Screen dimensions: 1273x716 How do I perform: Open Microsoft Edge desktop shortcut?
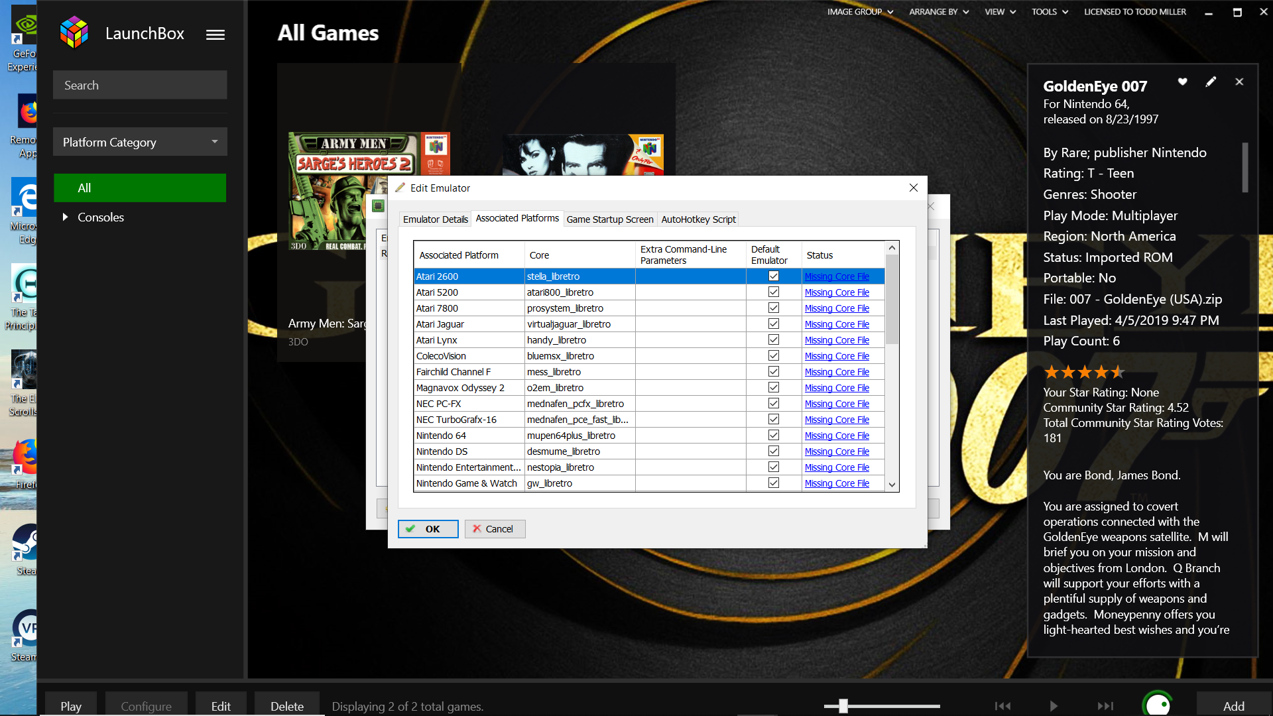click(25, 210)
